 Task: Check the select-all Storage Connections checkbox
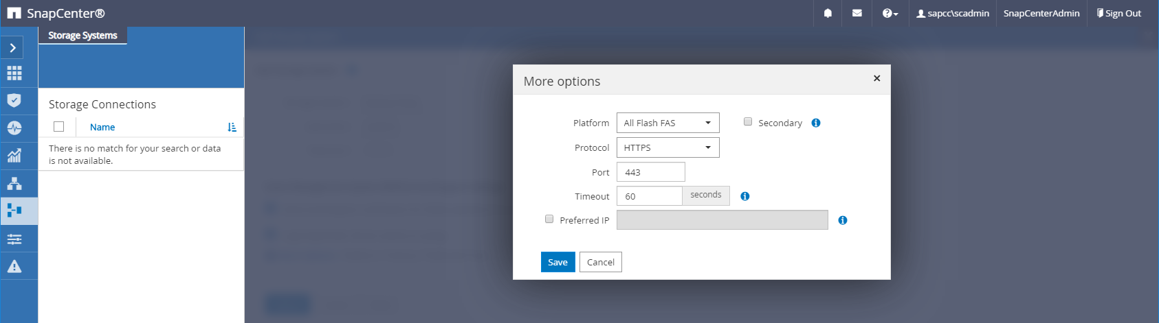pyautogui.click(x=58, y=127)
